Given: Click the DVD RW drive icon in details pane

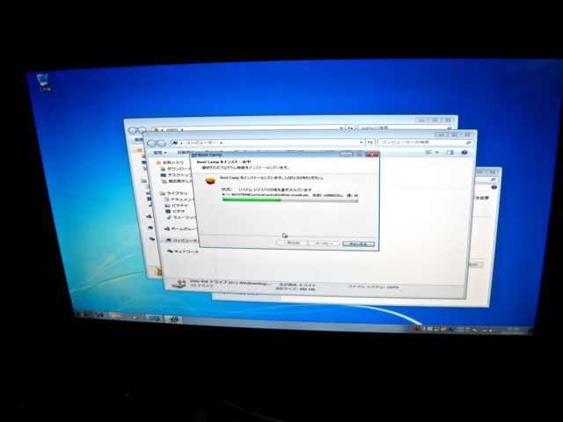Looking at the screenshot, I should click(x=179, y=284).
